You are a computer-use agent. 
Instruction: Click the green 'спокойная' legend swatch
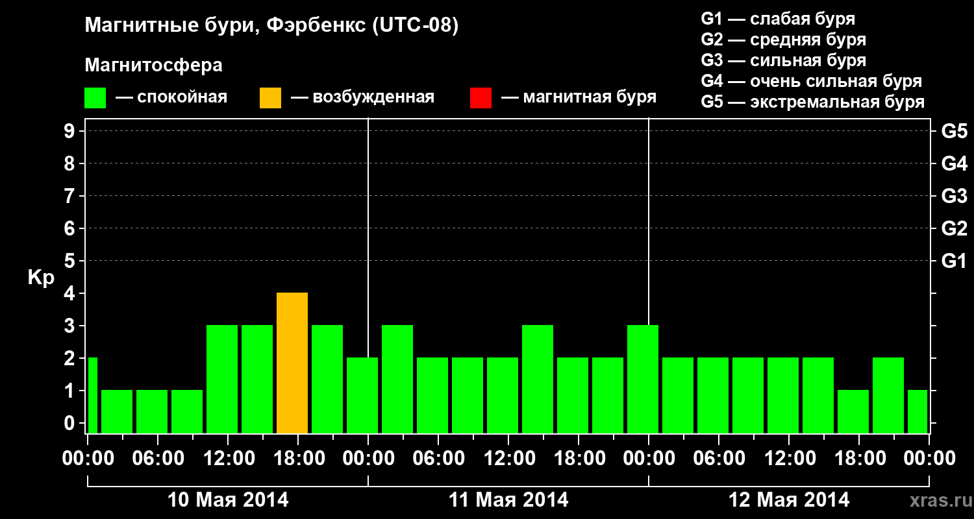pos(95,98)
